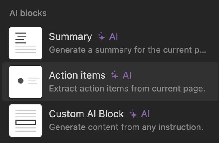Click the AI blocks section header
219x143 pixels.
point(28,13)
